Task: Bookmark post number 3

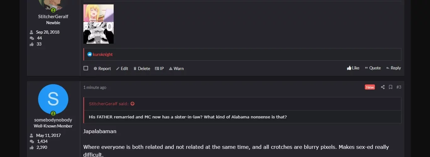Action: [390, 87]
